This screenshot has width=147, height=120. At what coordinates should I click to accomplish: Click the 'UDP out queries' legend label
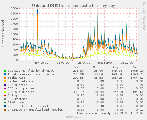21,92
